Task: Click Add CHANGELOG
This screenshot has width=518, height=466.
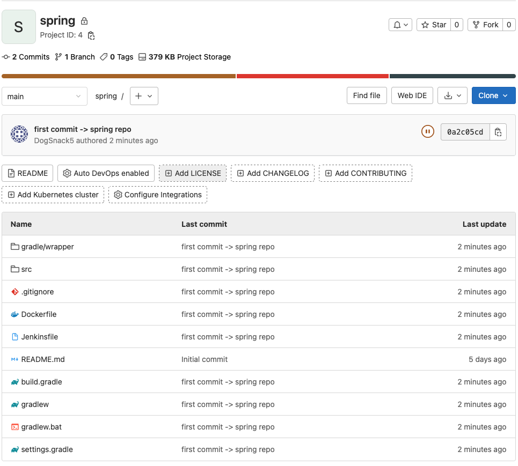Action: tap(273, 173)
